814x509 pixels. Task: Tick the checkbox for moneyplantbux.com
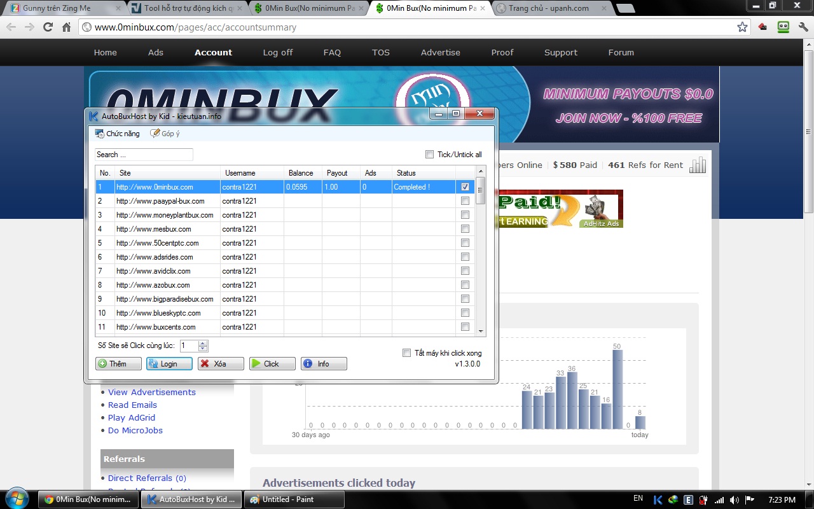click(x=465, y=215)
